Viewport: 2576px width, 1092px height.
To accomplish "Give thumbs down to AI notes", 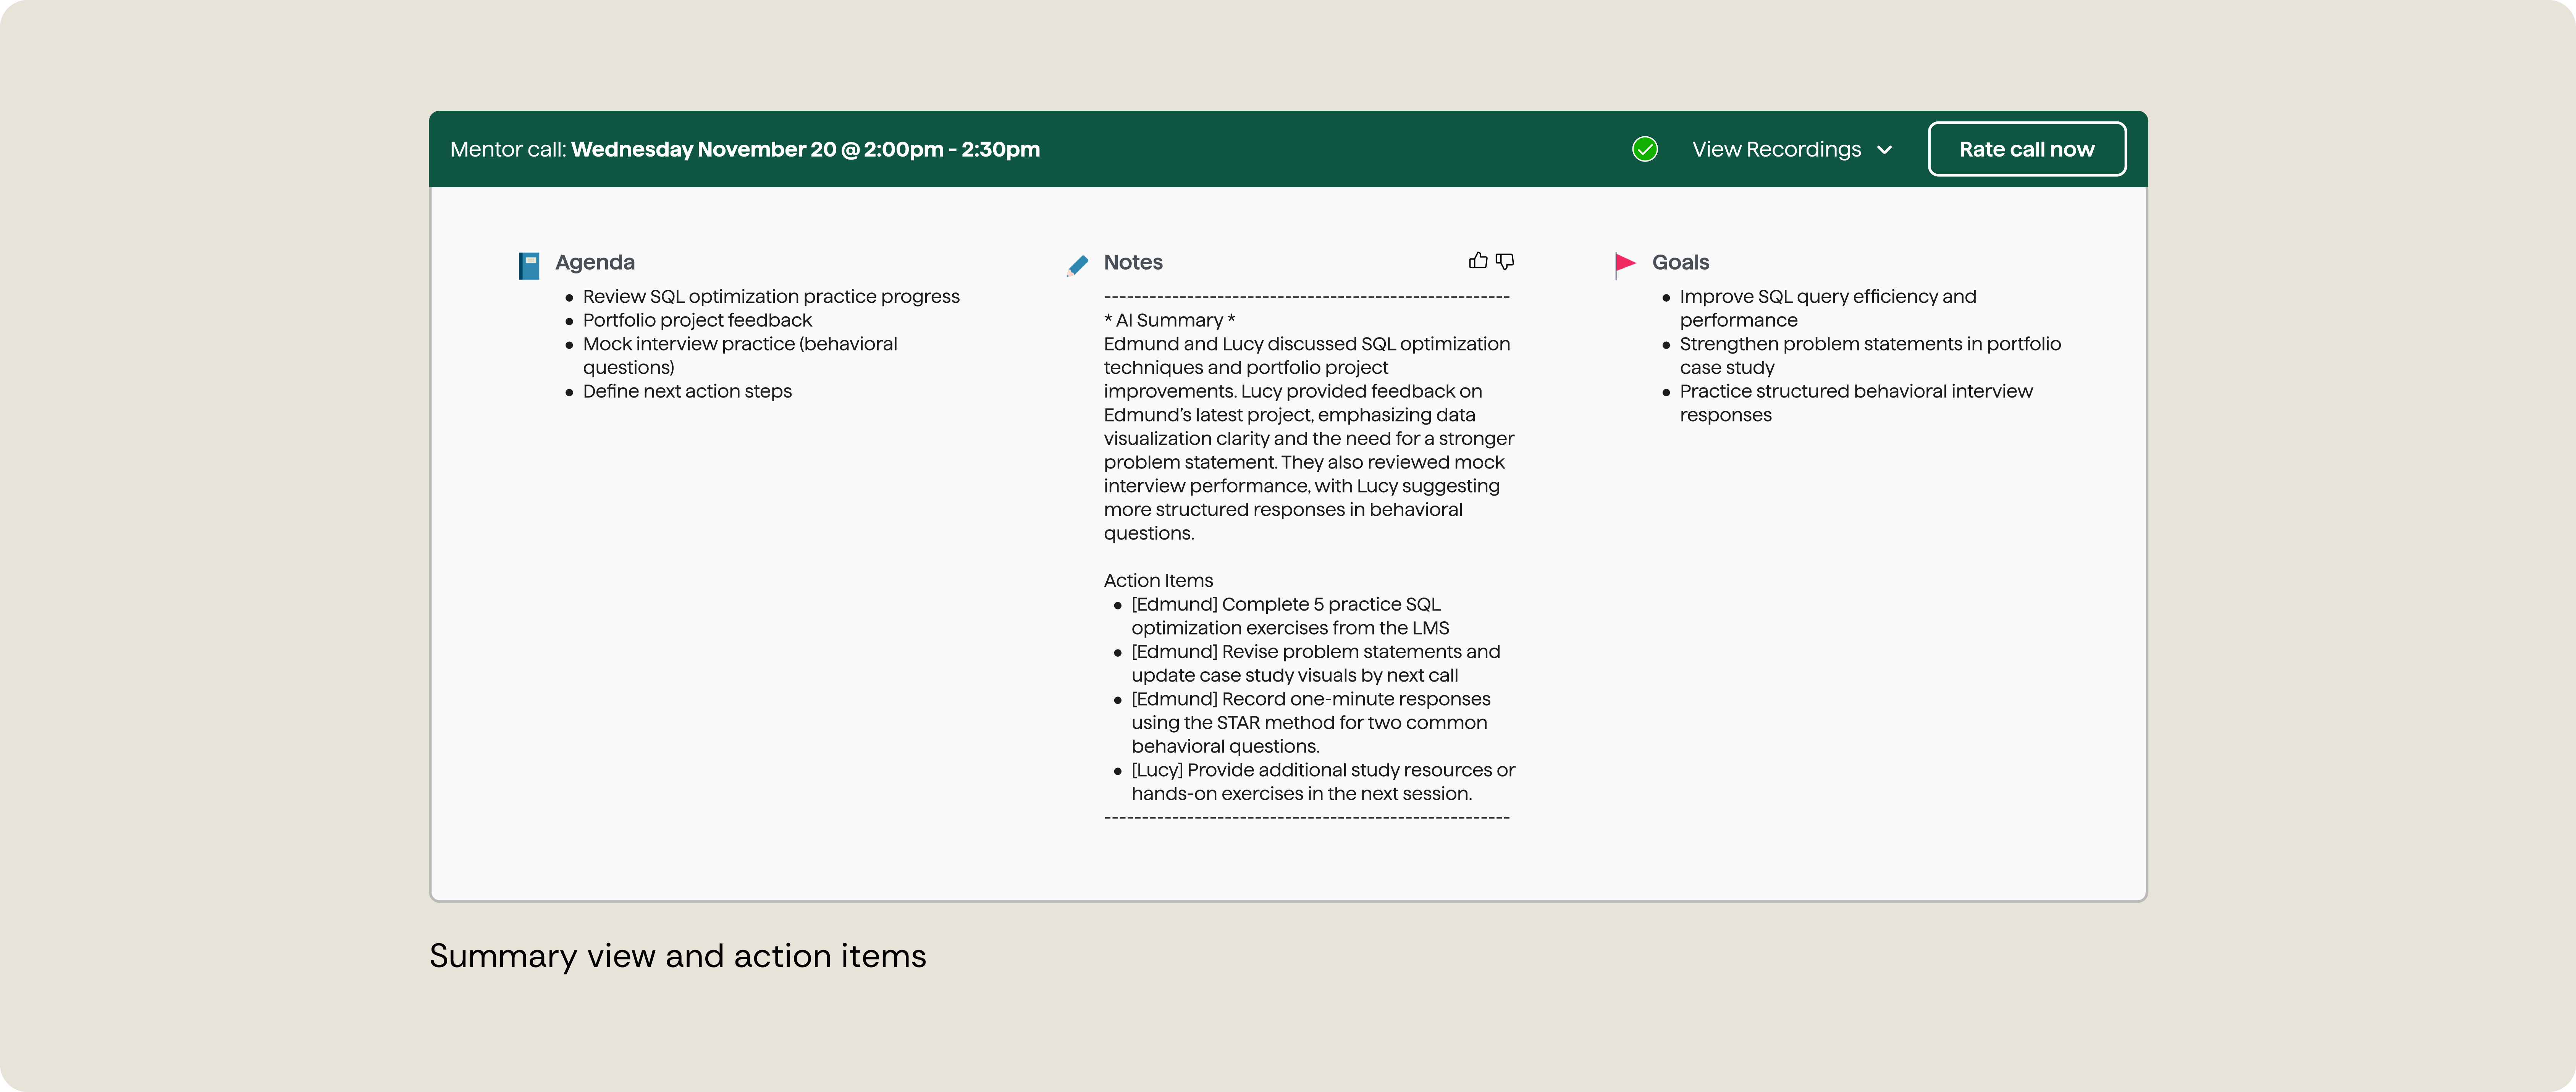I will point(1504,261).
